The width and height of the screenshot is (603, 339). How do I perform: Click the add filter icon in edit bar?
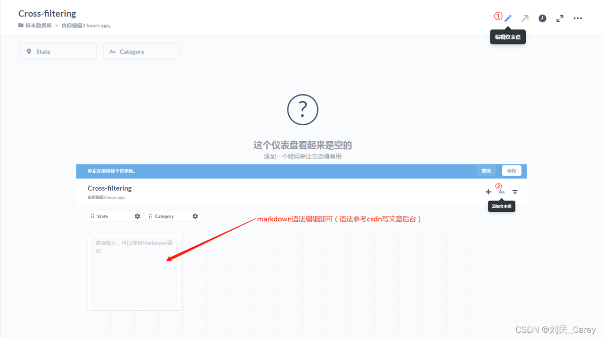pyautogui.click(x=515, y=192)
